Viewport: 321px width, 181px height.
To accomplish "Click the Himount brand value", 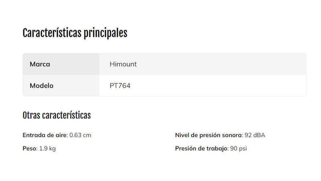I will pos(123,64).
